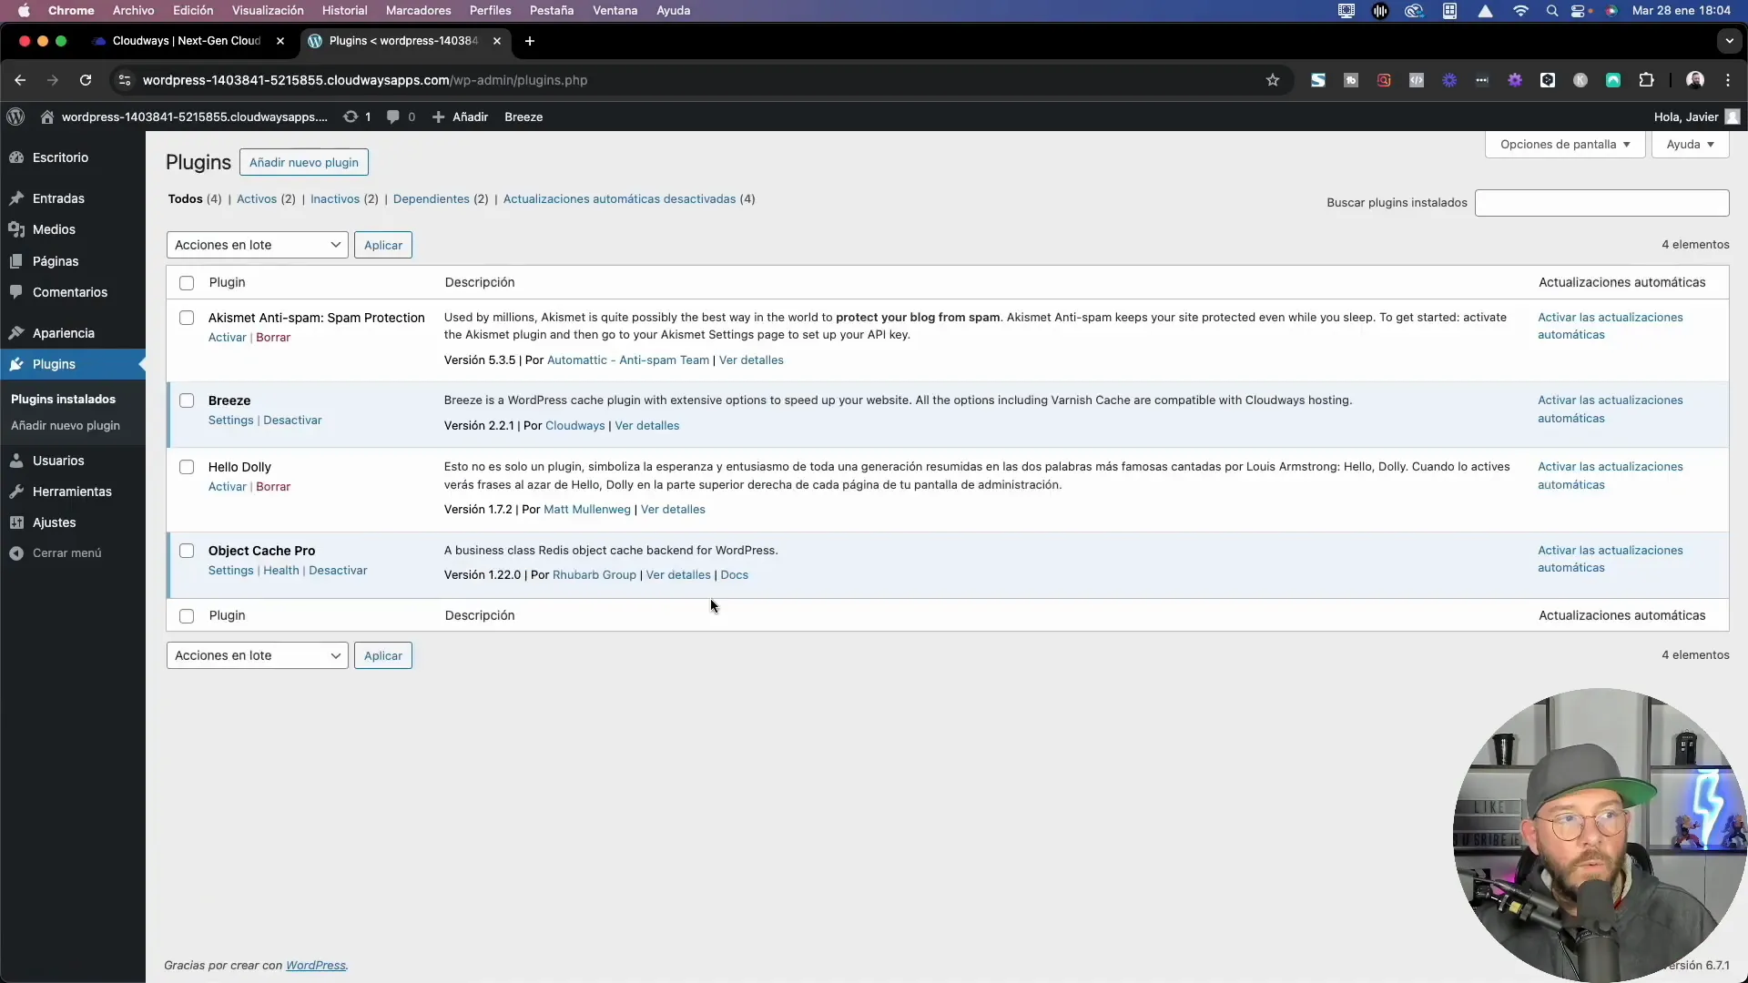Viewport: 1748px width, 983px height.
Task: Check the Breeze plugin checkbox
Action: pos(187,400)
